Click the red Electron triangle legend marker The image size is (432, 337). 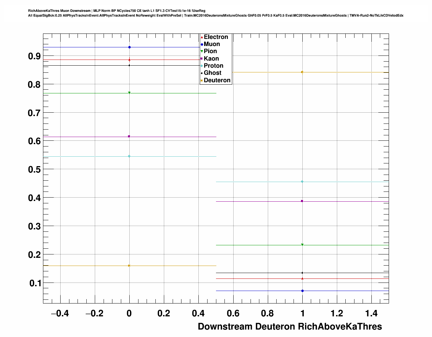pyautogui.click(x=202, y=37)
